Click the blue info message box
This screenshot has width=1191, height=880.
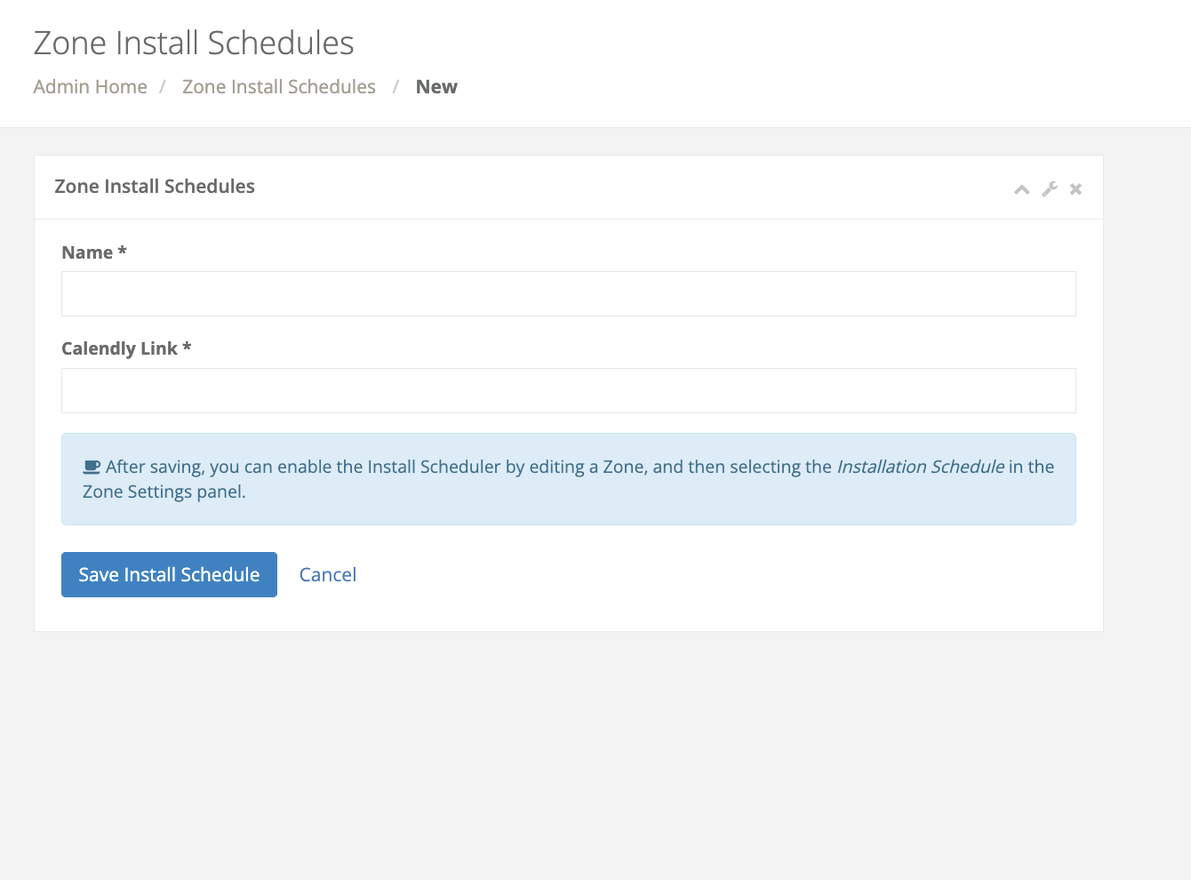click(568, 507)
